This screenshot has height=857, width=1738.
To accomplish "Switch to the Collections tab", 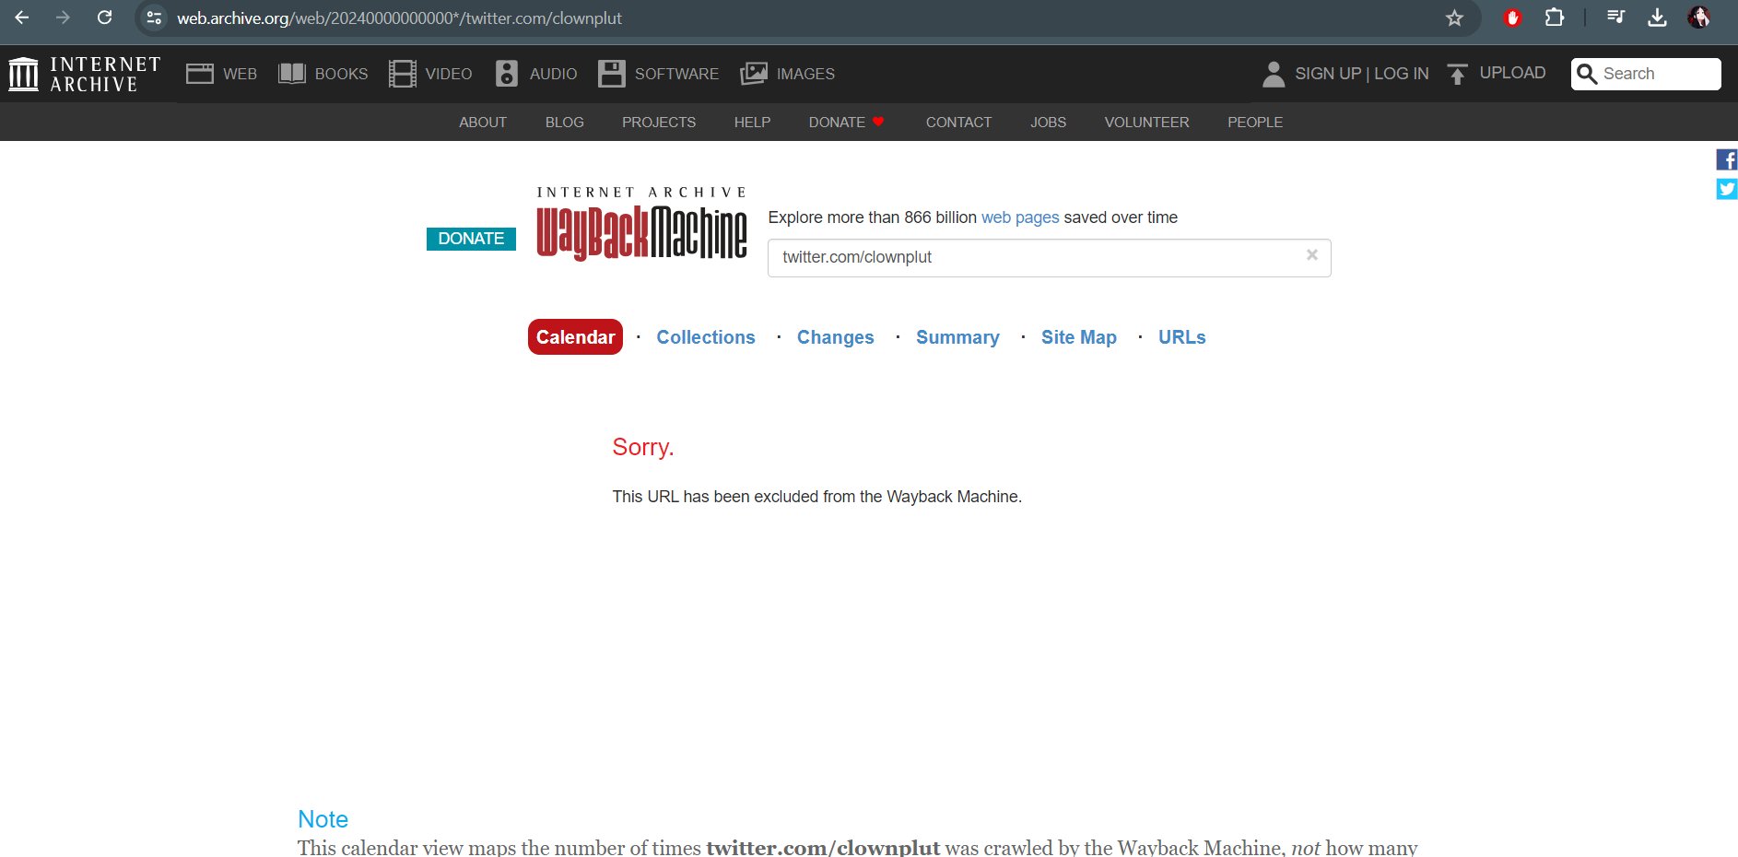I will [x=706, y=337].
